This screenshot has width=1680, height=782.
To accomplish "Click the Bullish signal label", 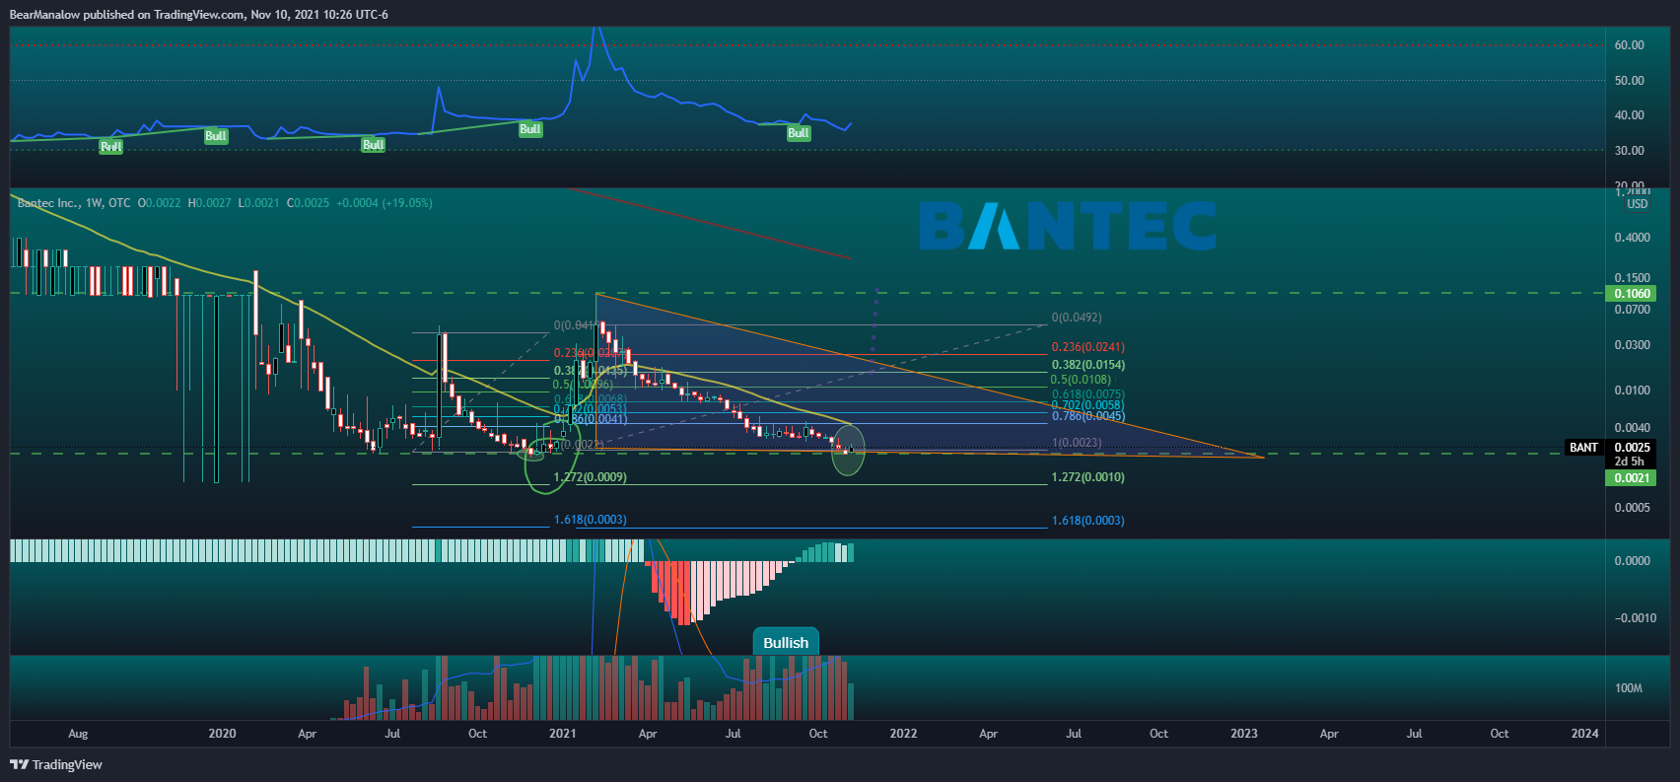I will tap(786, 642).
